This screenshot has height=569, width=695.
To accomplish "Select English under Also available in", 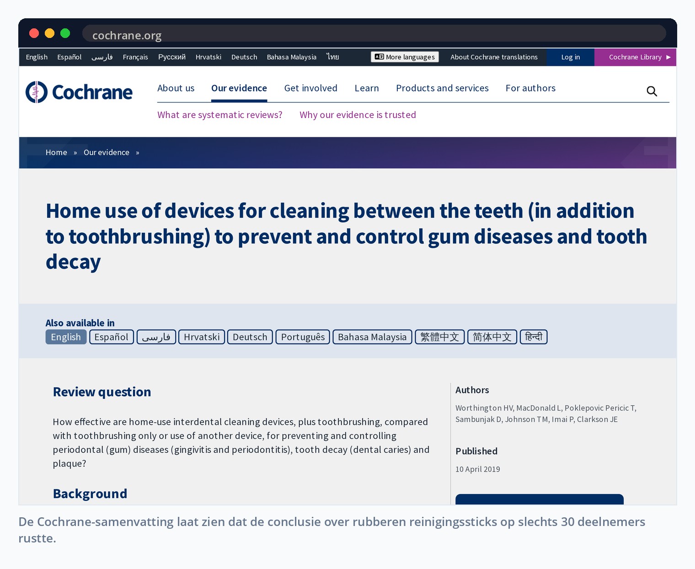I will [66, 337].
